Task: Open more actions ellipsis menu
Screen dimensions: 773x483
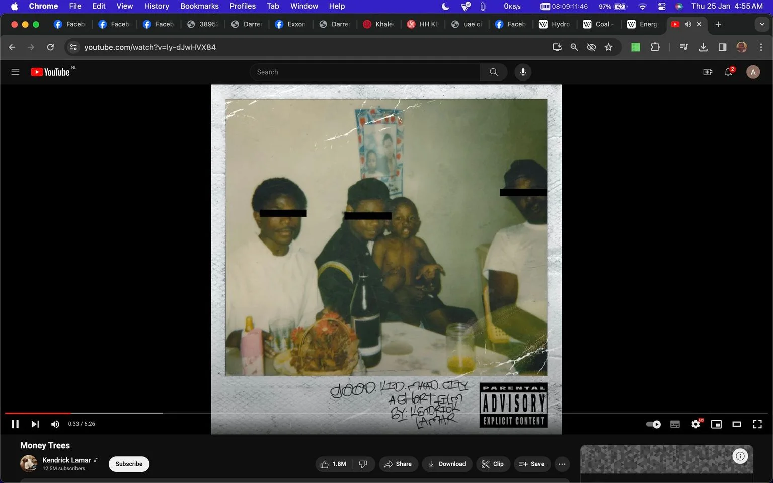Action: pyautogui.click(x=562, y=464)
